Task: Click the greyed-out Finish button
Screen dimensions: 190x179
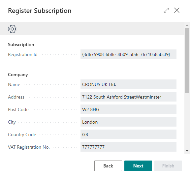Action: click(168, 166)
